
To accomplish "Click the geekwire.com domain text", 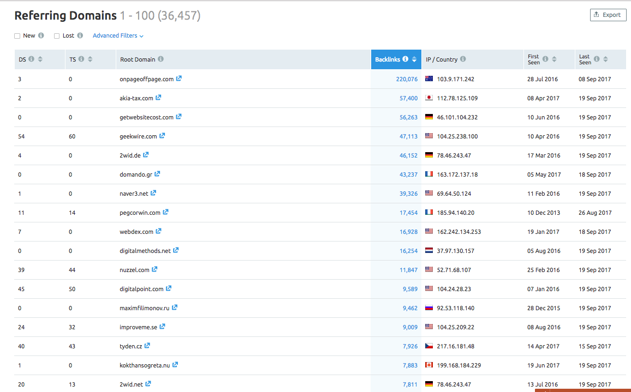I will tap(138, 137).
